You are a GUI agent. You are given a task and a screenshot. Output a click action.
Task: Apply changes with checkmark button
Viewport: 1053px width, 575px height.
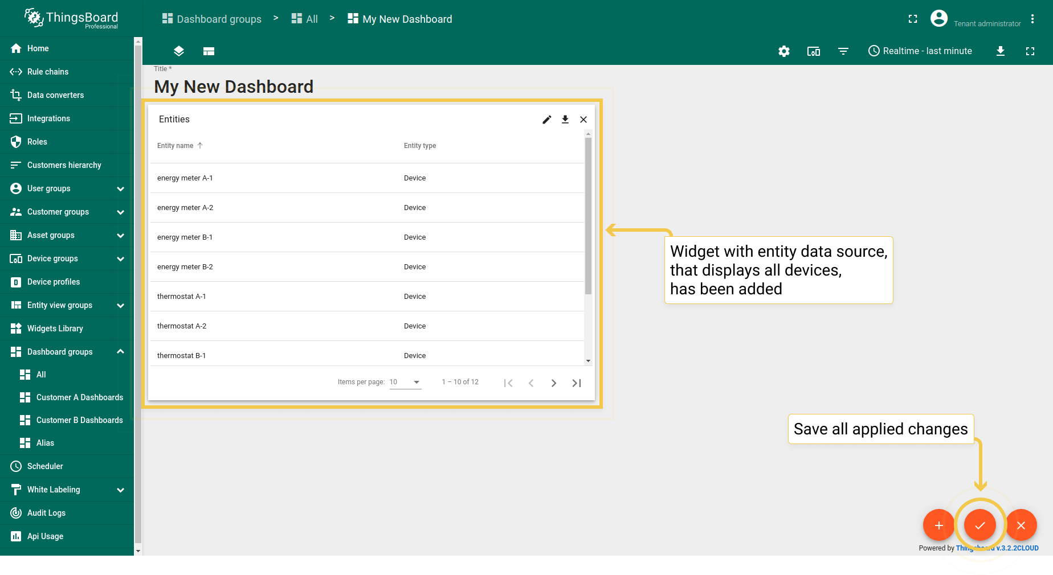tap(980, 525)
